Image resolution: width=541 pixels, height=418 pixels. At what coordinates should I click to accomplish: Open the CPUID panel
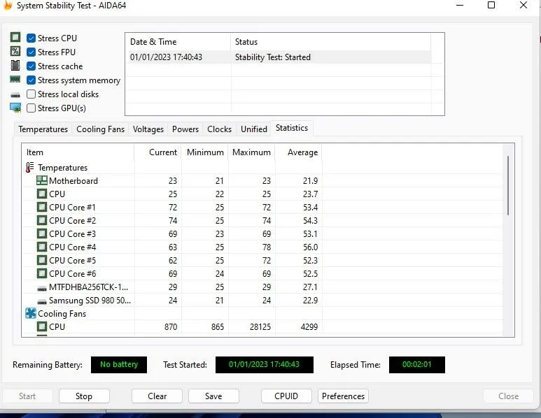pyautogui.click(x=286, y=396)
